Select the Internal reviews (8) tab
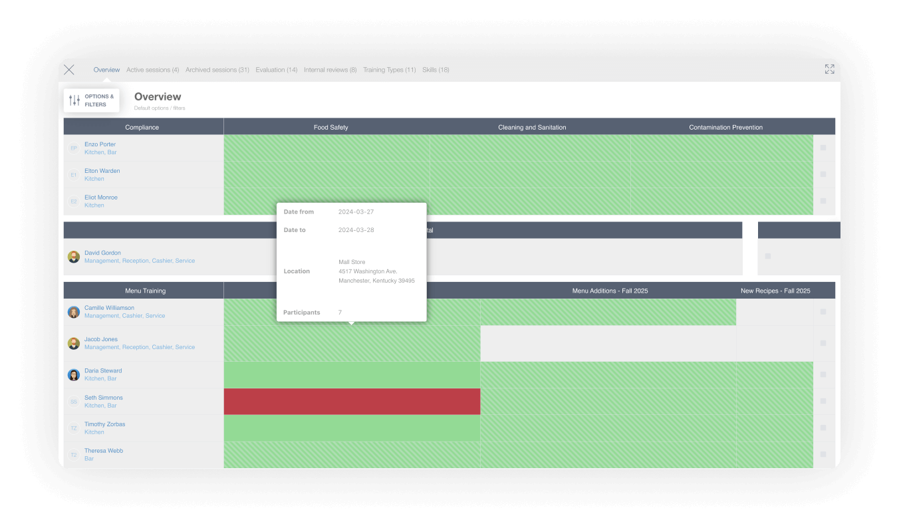This screenshot has height=528, width=899. (330, 70)
